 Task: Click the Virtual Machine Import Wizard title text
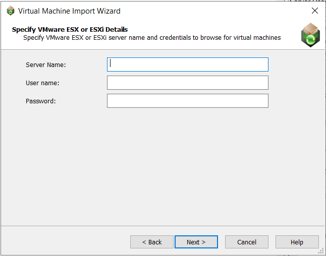(69, 11)
